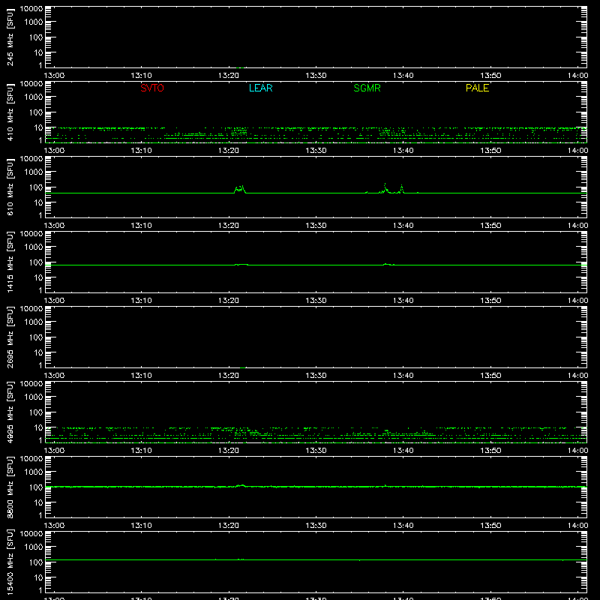This screenshot has height=600, width=600.
Task: Click the flat 15400 MHz trace line
Action: point(316,559)
